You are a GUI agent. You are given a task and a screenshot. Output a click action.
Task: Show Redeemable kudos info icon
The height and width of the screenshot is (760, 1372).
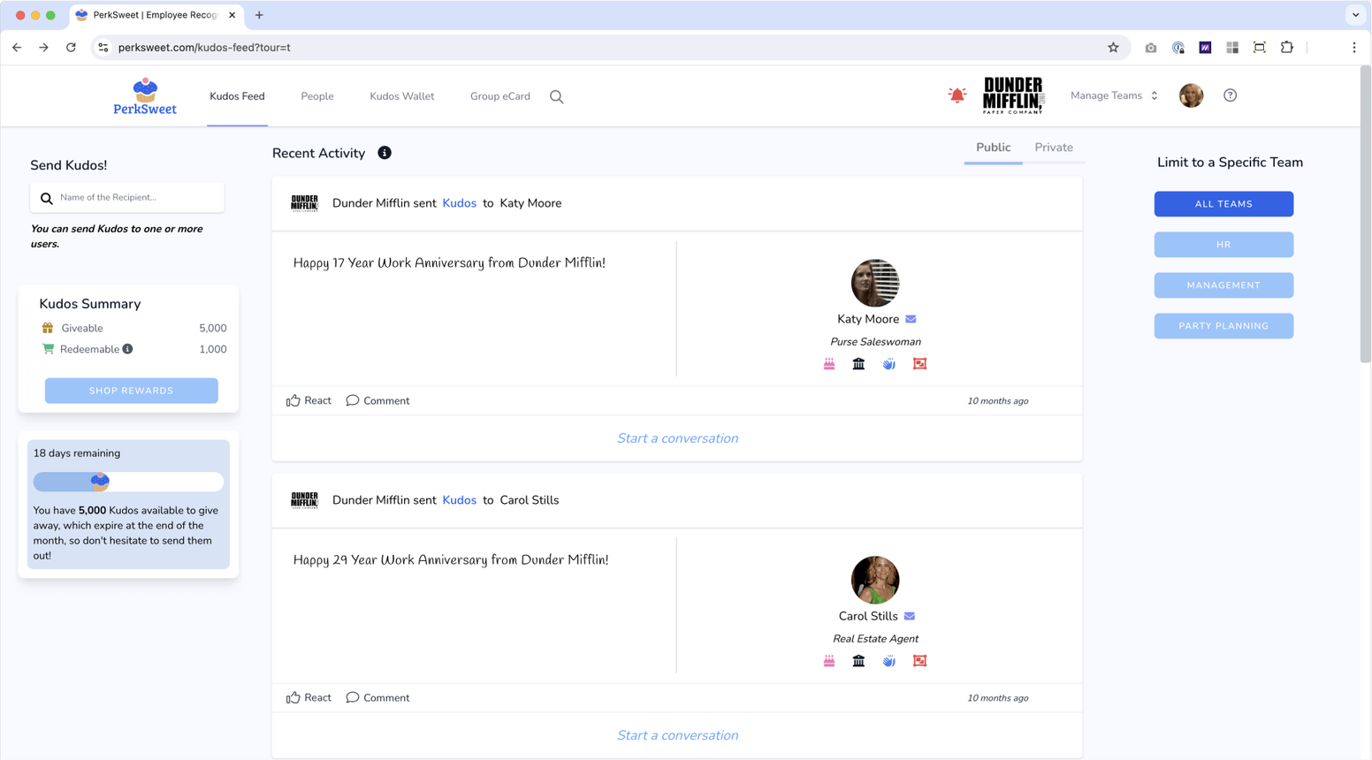click(128, 349)
